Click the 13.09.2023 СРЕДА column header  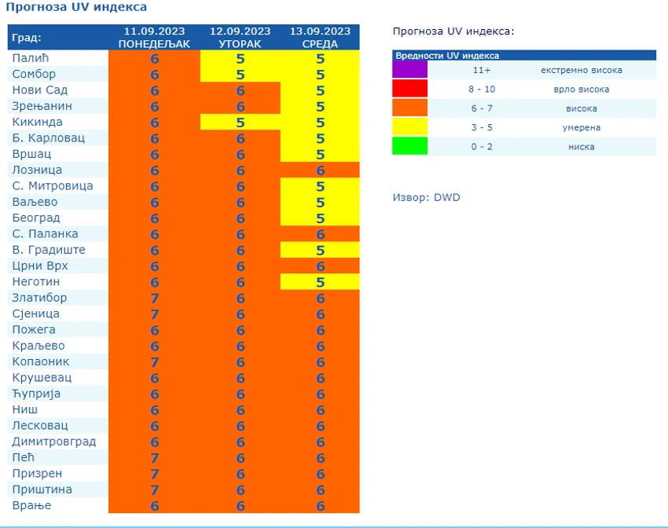(320, 38)
